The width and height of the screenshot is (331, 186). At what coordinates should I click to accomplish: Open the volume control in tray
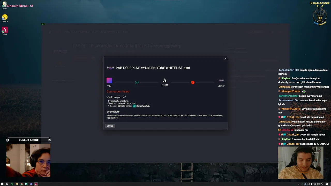click(x=309, y=184)
